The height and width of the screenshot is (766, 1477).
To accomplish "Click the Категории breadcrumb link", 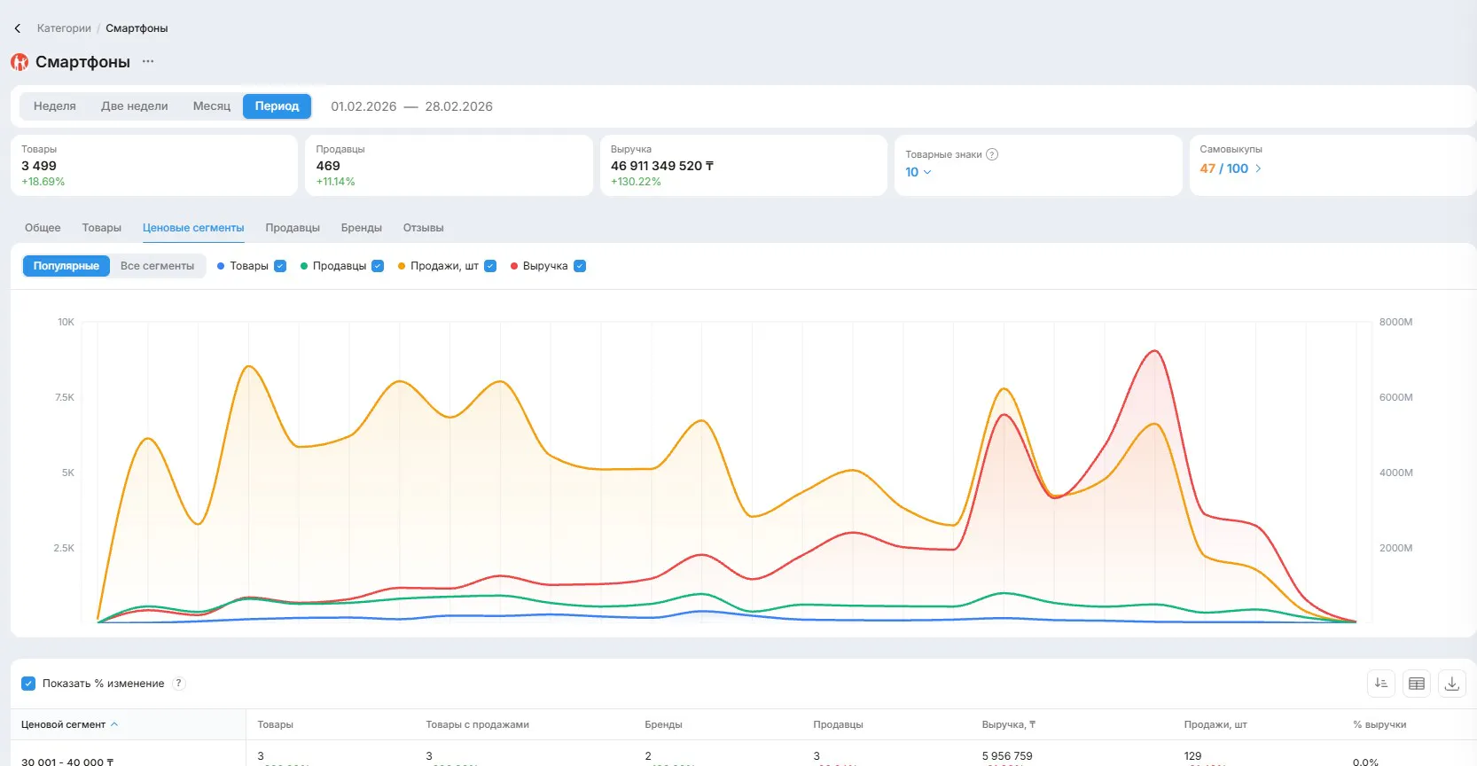I will click(64, 28).
